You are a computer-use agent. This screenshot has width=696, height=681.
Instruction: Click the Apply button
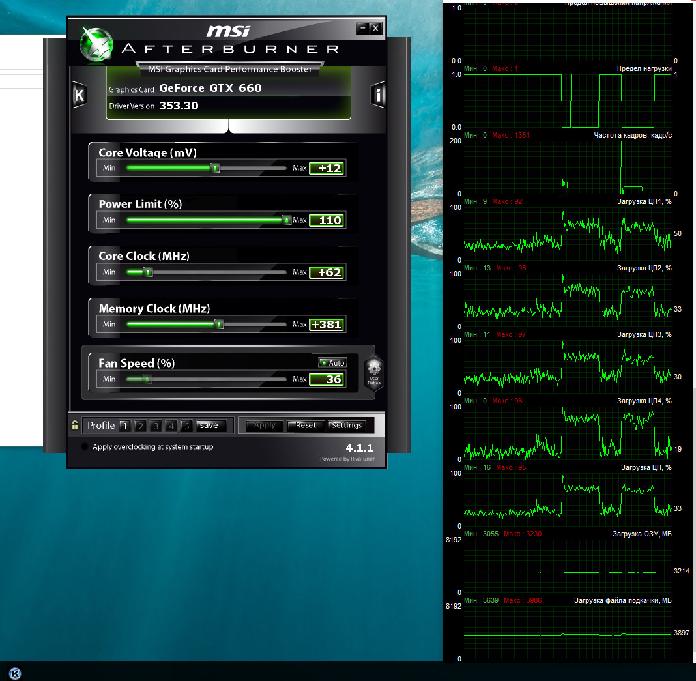tap(265, 426)
